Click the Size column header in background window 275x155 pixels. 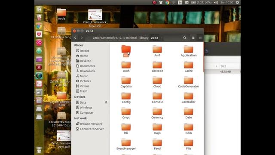pos(223,66)
